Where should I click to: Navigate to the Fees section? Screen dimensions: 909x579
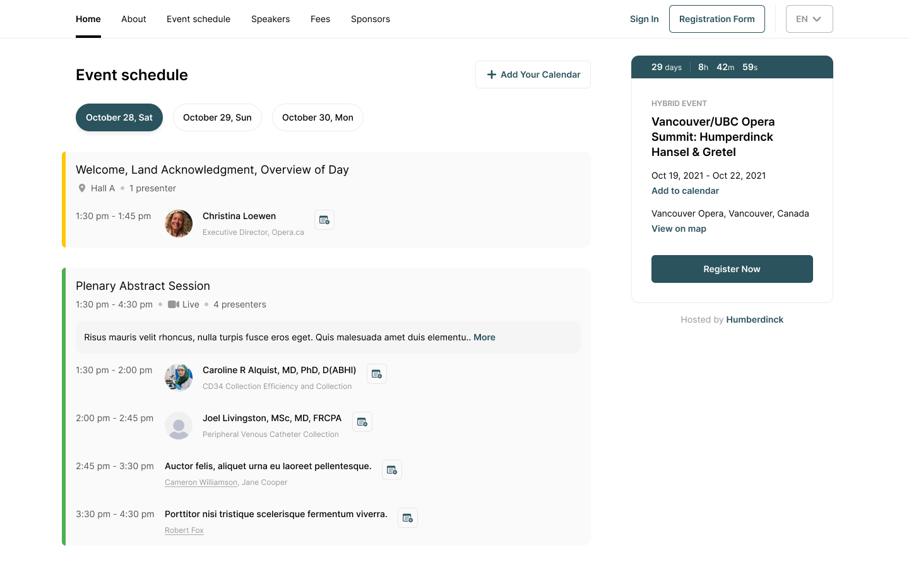[320, 19]
